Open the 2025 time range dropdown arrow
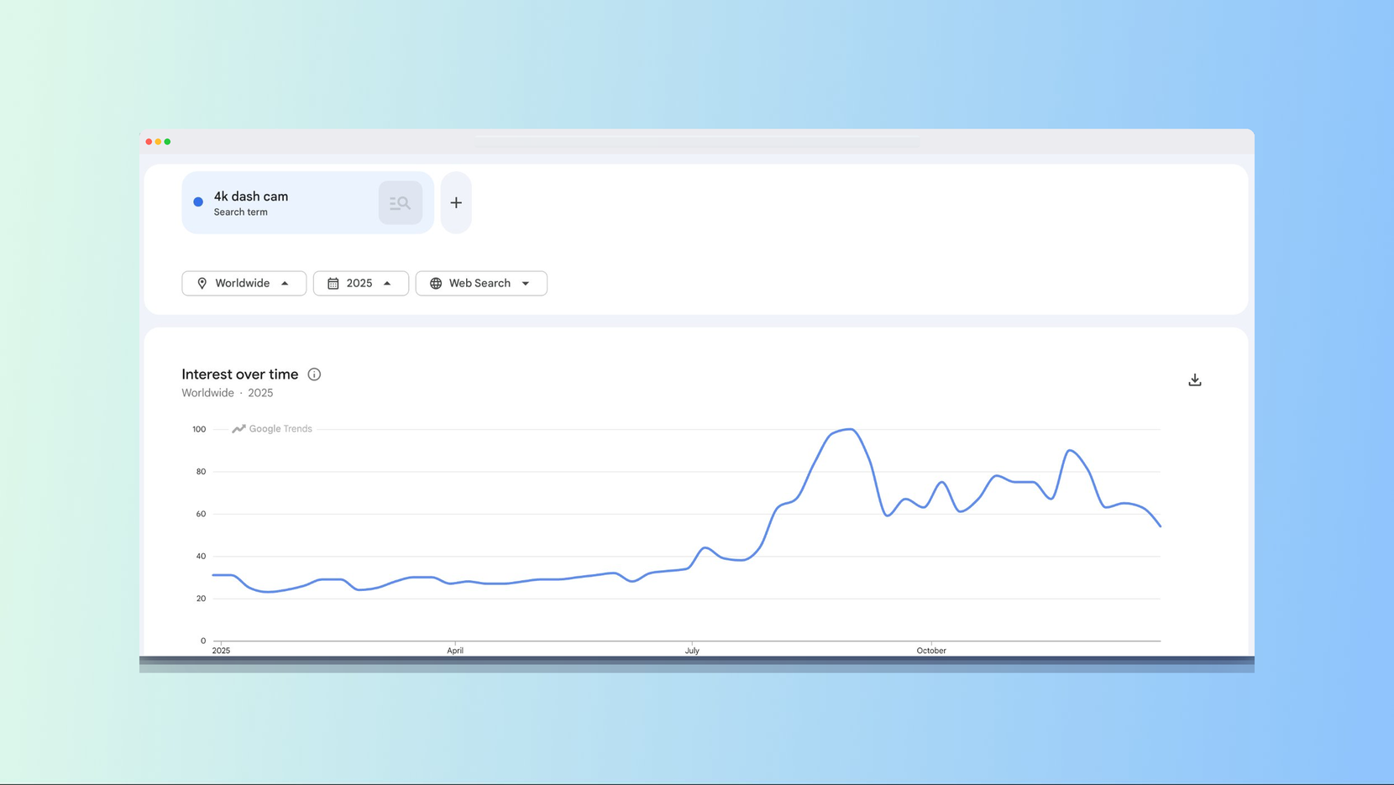Screen dimensions: 1394x785 point(387,284)
